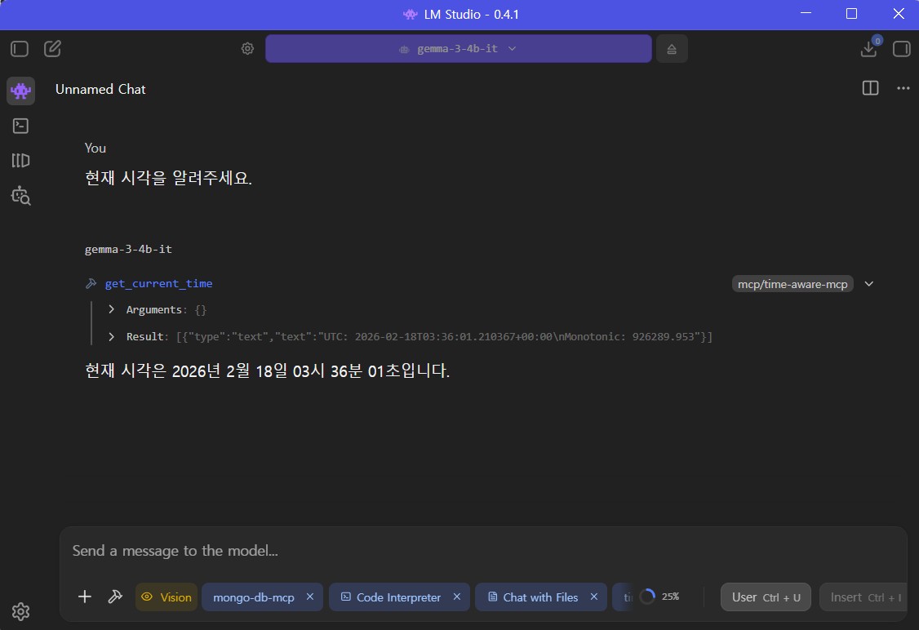This screenshot has width=919, height=630.
Task: Click the Unnamed Chat title
Action: tap(100, 89)
